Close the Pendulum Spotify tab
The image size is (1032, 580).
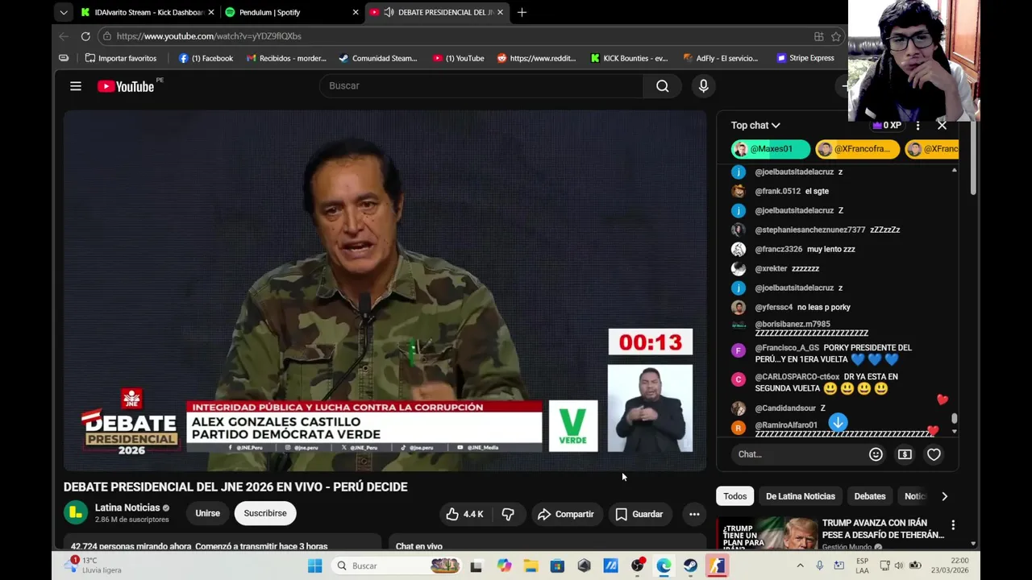pyautogui.click(x=356, y=12)
